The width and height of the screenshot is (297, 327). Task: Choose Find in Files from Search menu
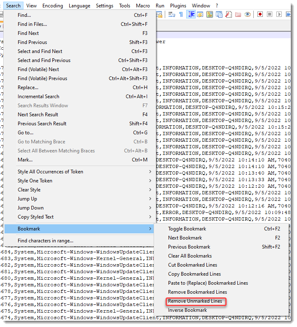(32, 24)
